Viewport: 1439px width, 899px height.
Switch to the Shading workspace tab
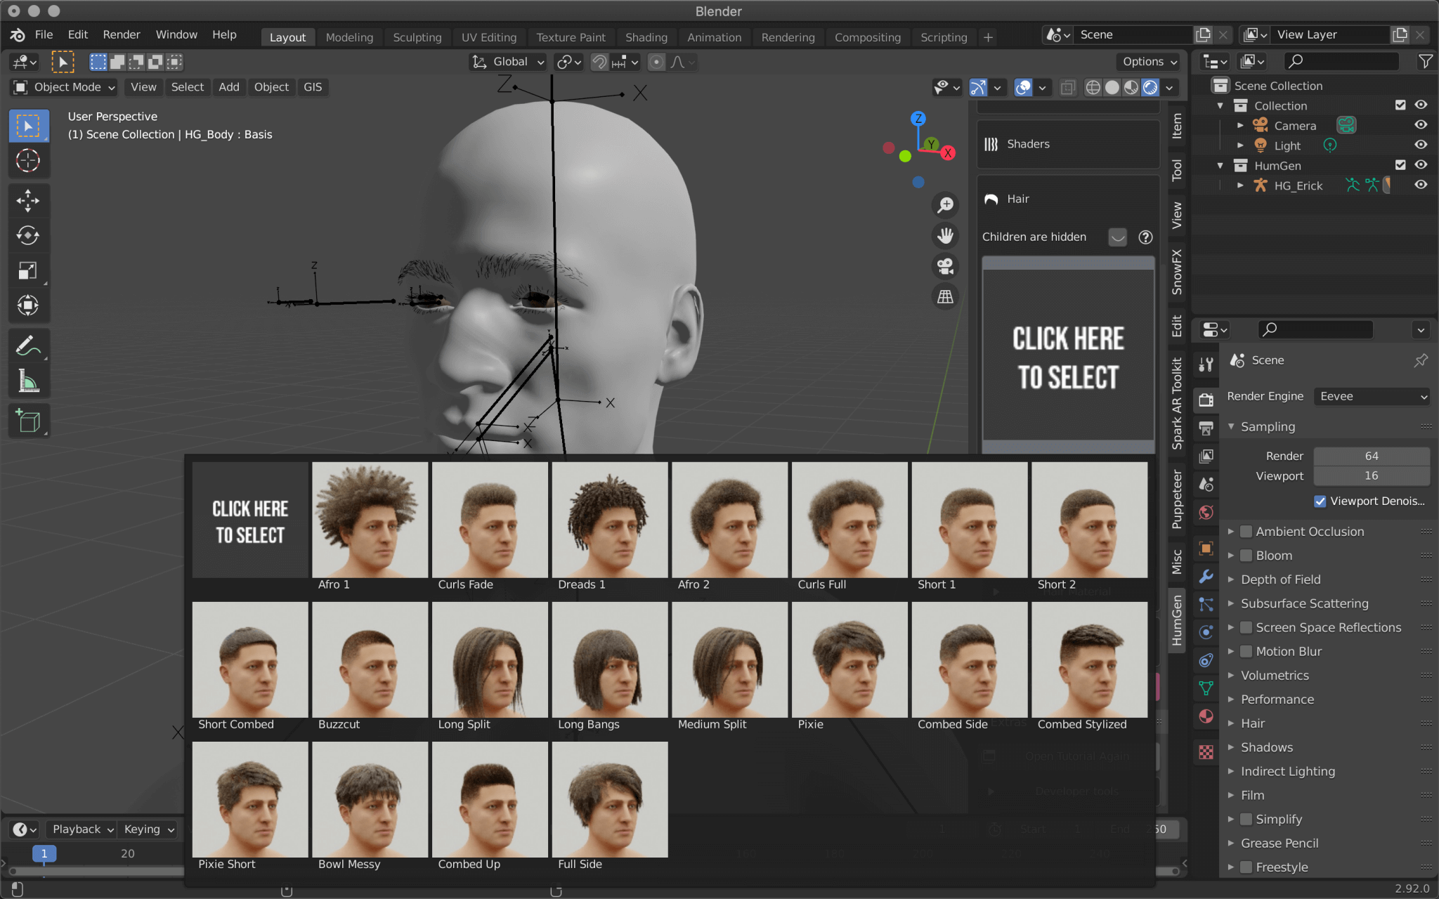coord(646,37)
